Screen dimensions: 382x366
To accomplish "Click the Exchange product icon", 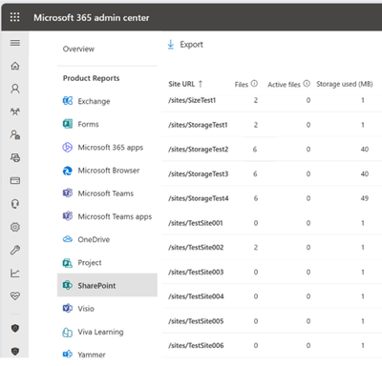I will (68, 101).
